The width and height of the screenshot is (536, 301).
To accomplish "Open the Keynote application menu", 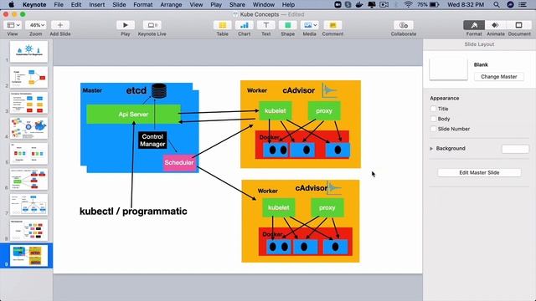I will tap(34, 5).
